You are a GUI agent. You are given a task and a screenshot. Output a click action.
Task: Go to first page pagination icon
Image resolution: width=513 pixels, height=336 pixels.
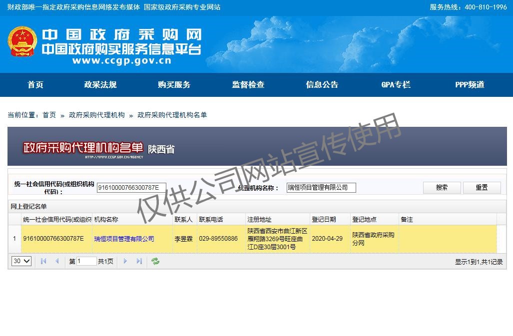click(43, 261)
